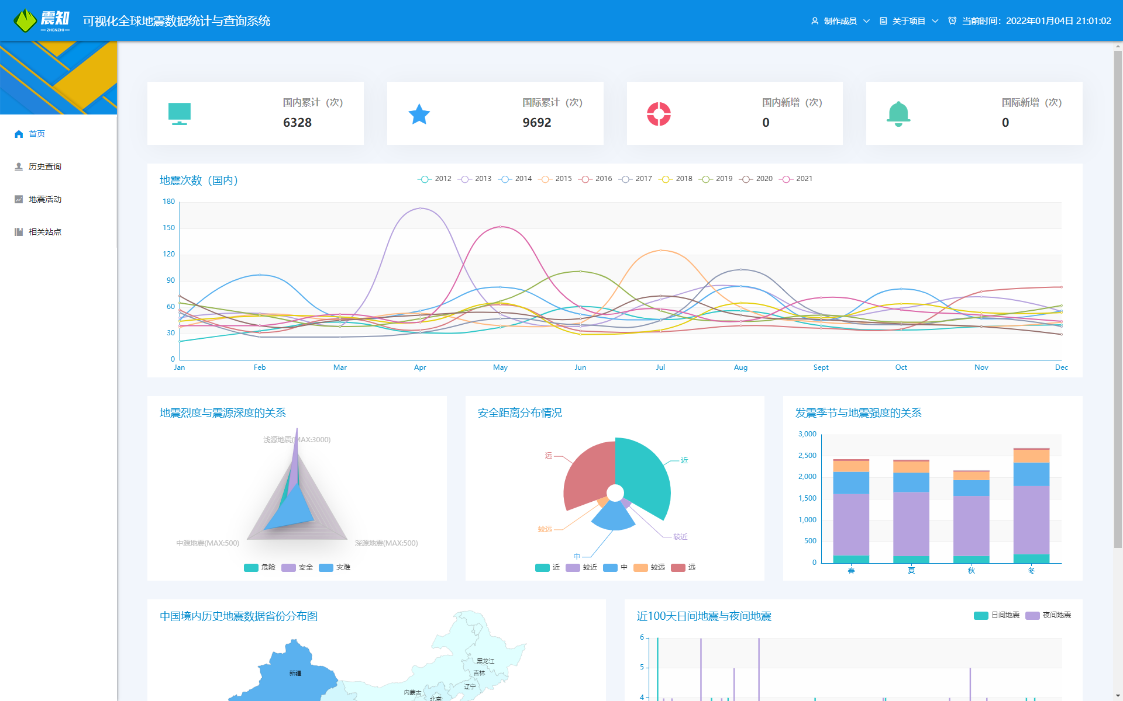Viewport: 1123px width, 701px height.
Task: Click the 制作成员 user icon
Action: click(815, 21)
